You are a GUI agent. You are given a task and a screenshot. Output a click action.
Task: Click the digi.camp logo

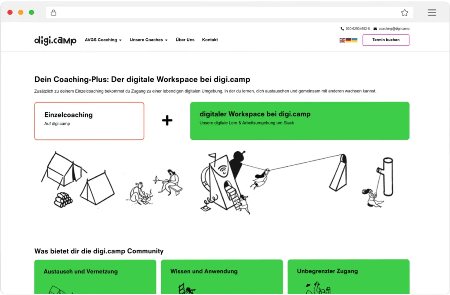point(55,40)
